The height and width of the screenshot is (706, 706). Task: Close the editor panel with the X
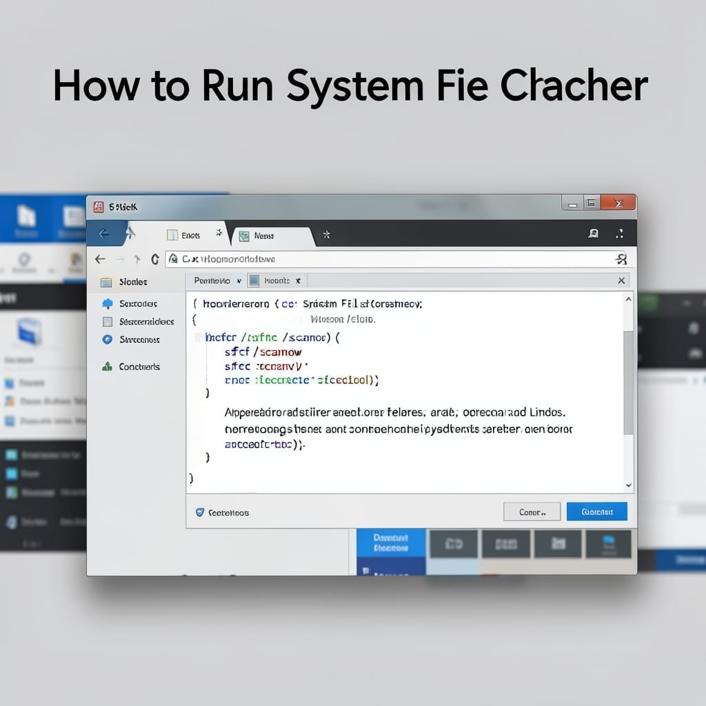[x=621, y=281]
